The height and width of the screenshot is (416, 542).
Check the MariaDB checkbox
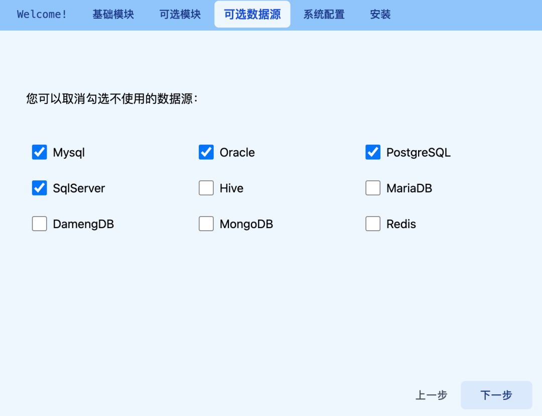(x=372, y=188)
